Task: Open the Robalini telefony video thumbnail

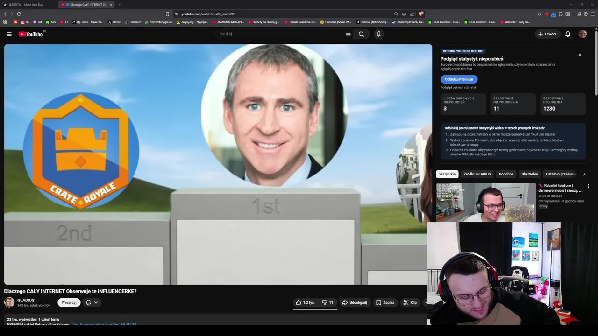Action: pos(486,202)
